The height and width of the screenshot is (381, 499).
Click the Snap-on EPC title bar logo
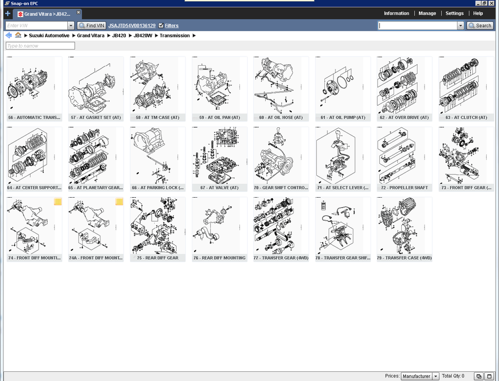click(7, 3)
